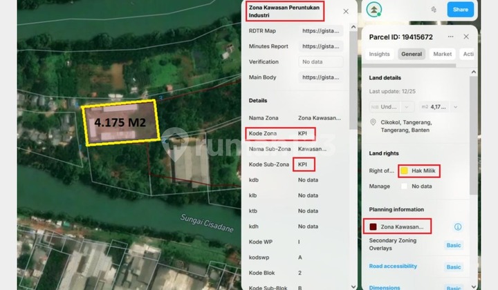Click the settings sliders icon beside Share
Viewport: 498px width, 290px height.
point(434,10)
